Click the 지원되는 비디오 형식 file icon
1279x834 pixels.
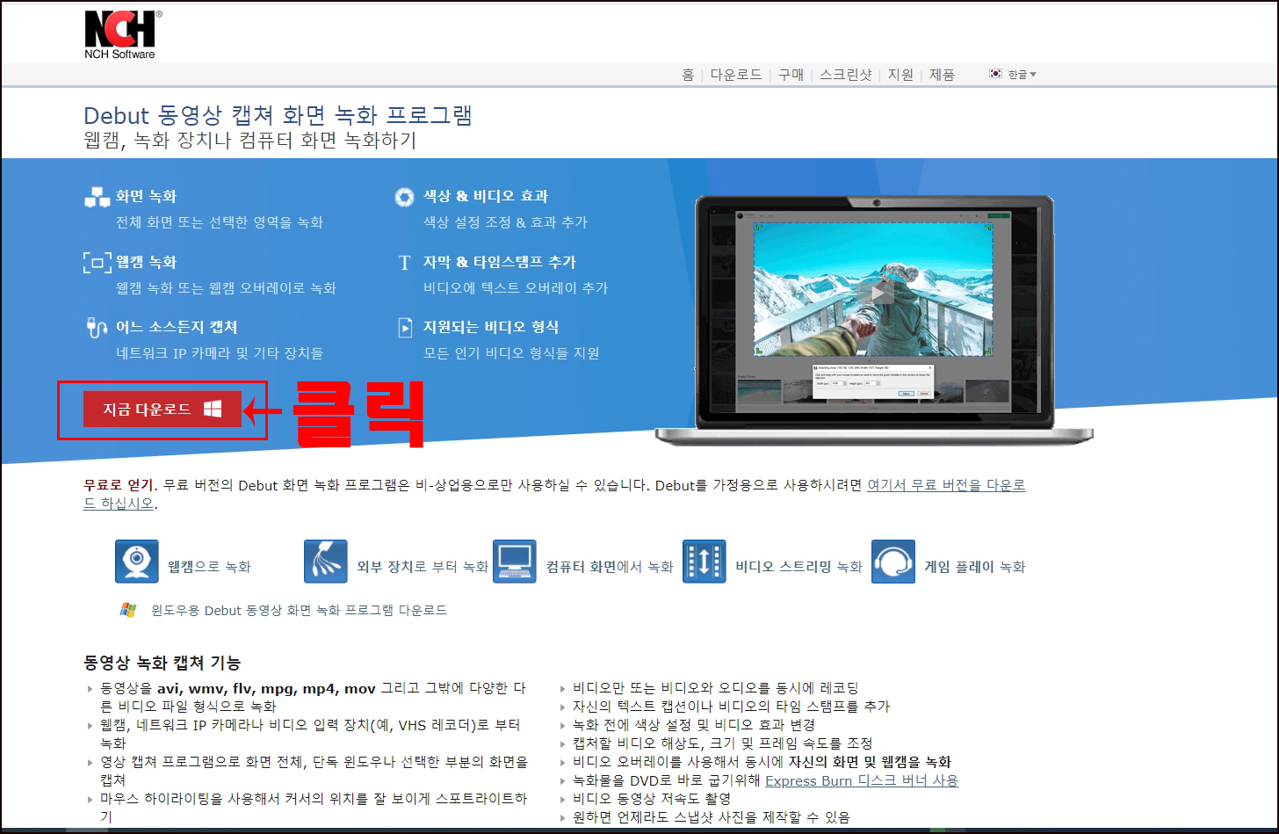tap(405, 328)
